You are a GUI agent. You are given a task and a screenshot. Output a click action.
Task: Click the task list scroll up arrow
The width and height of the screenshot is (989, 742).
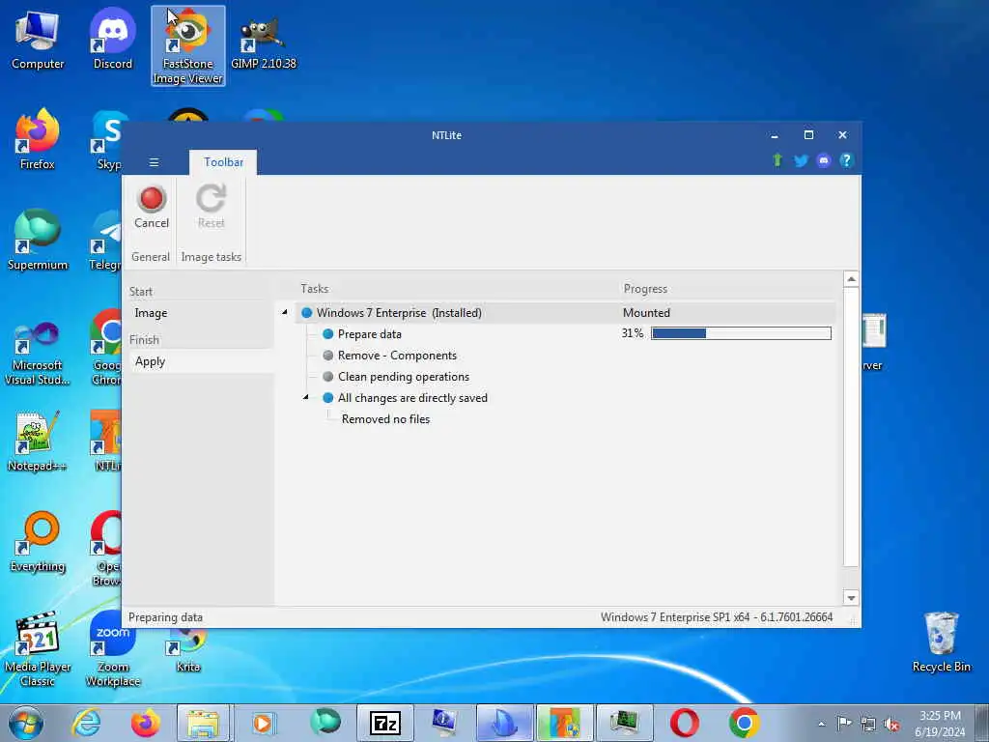tap(851, 279)
